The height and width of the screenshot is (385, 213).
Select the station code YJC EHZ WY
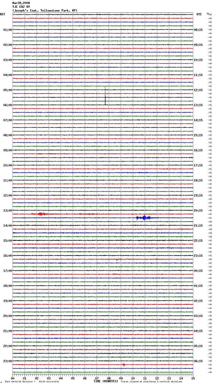21,7
